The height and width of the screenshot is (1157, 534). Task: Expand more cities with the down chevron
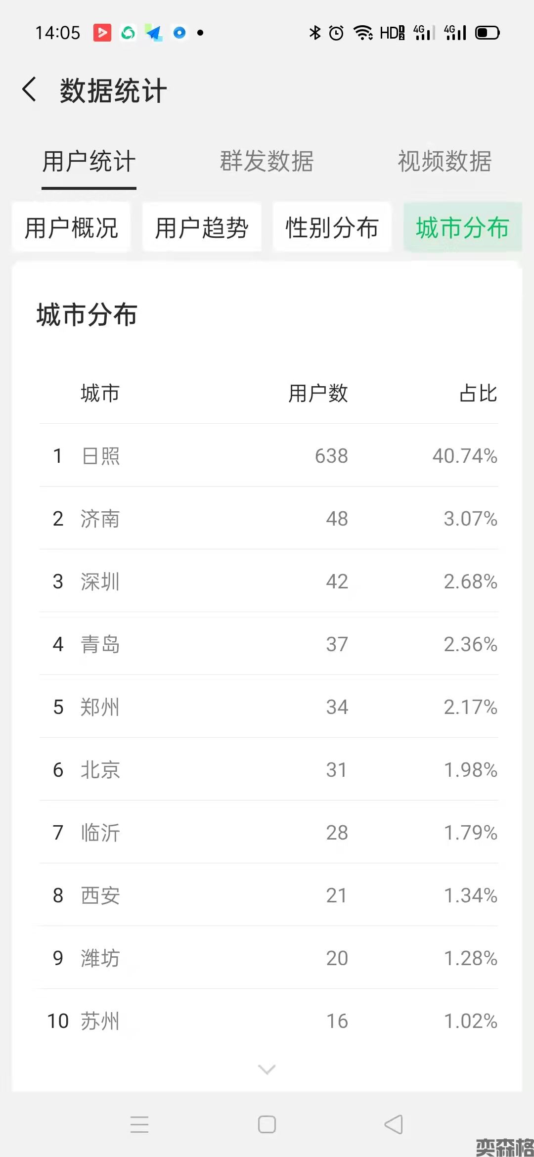point(267,1069)
